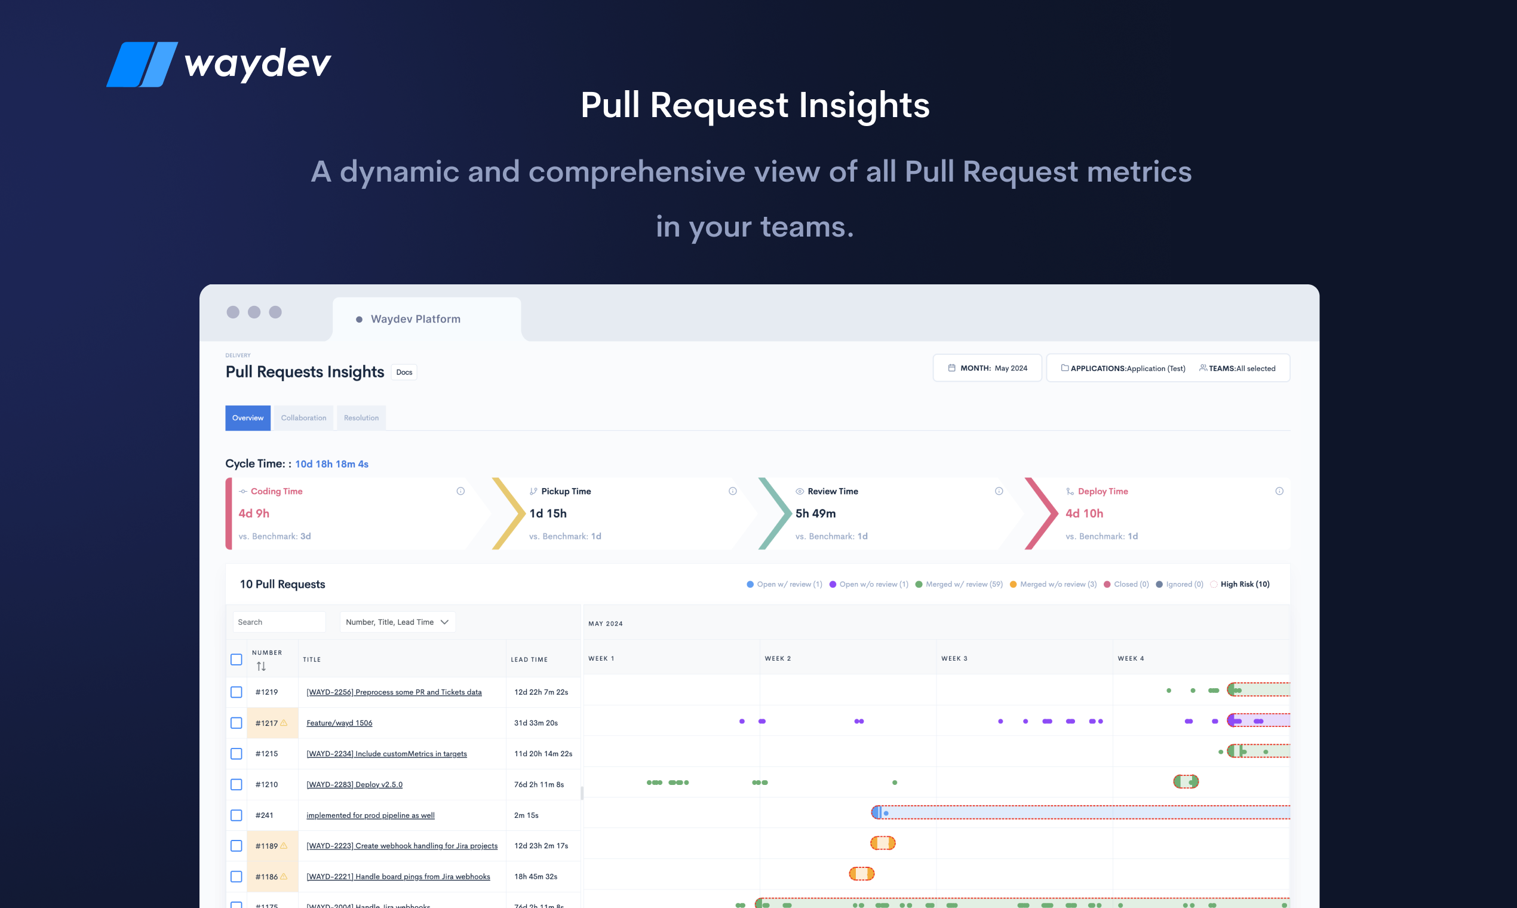Click the eye icon beside Review Time
Screen dimensions: 1517x908
pos(800,491)
